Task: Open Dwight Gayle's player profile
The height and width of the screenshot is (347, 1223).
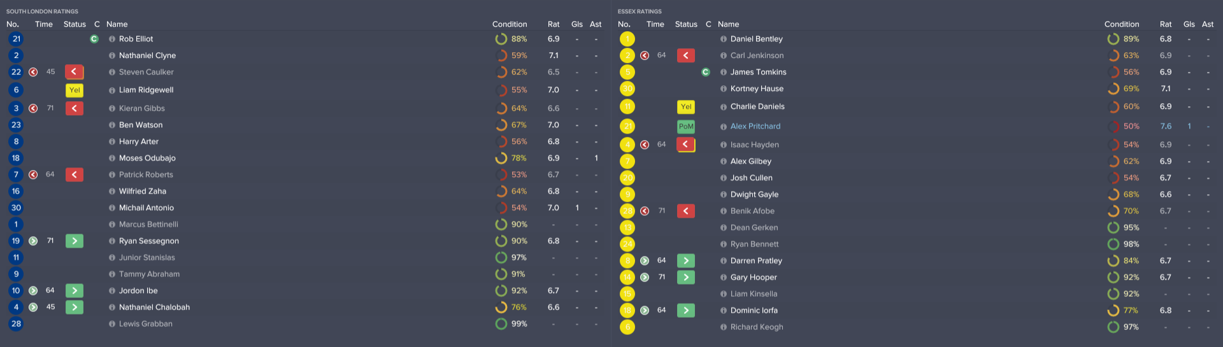Action: [x=754, y=194]
